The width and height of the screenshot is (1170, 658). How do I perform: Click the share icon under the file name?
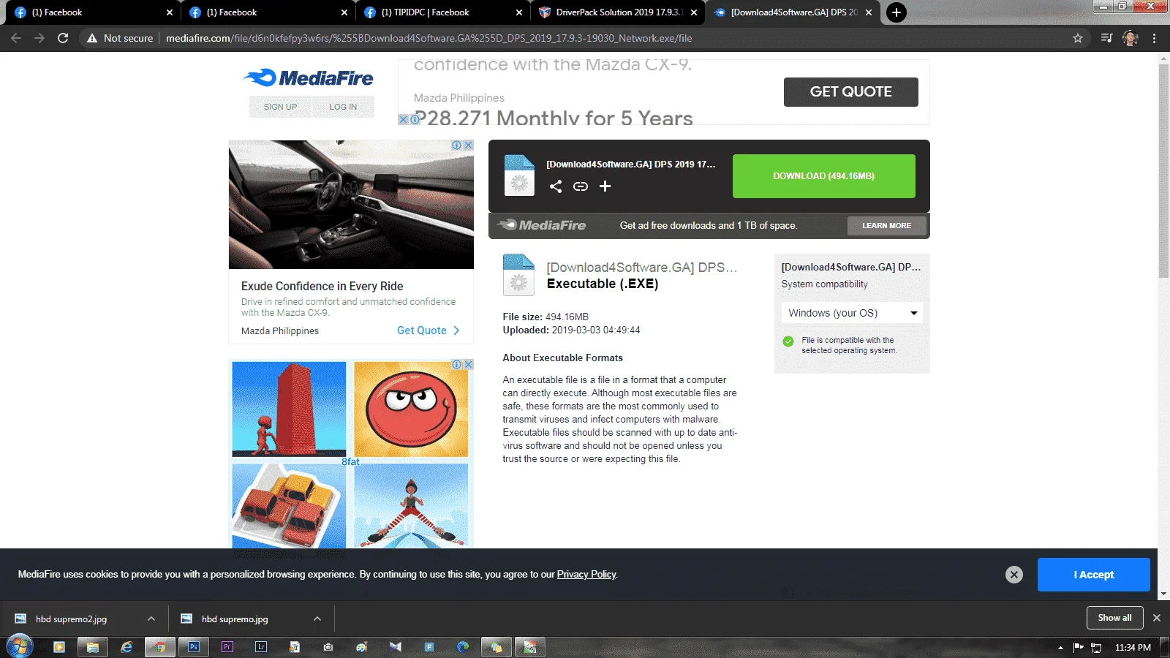[556, 186]
